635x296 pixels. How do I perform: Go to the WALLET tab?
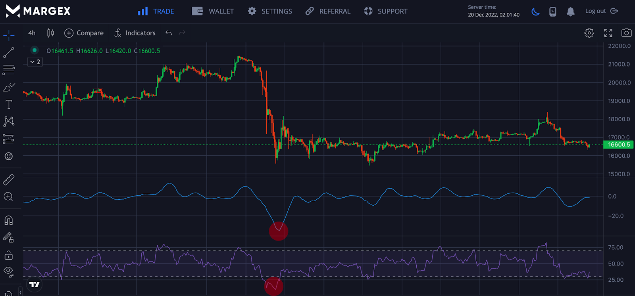point(213,11)
